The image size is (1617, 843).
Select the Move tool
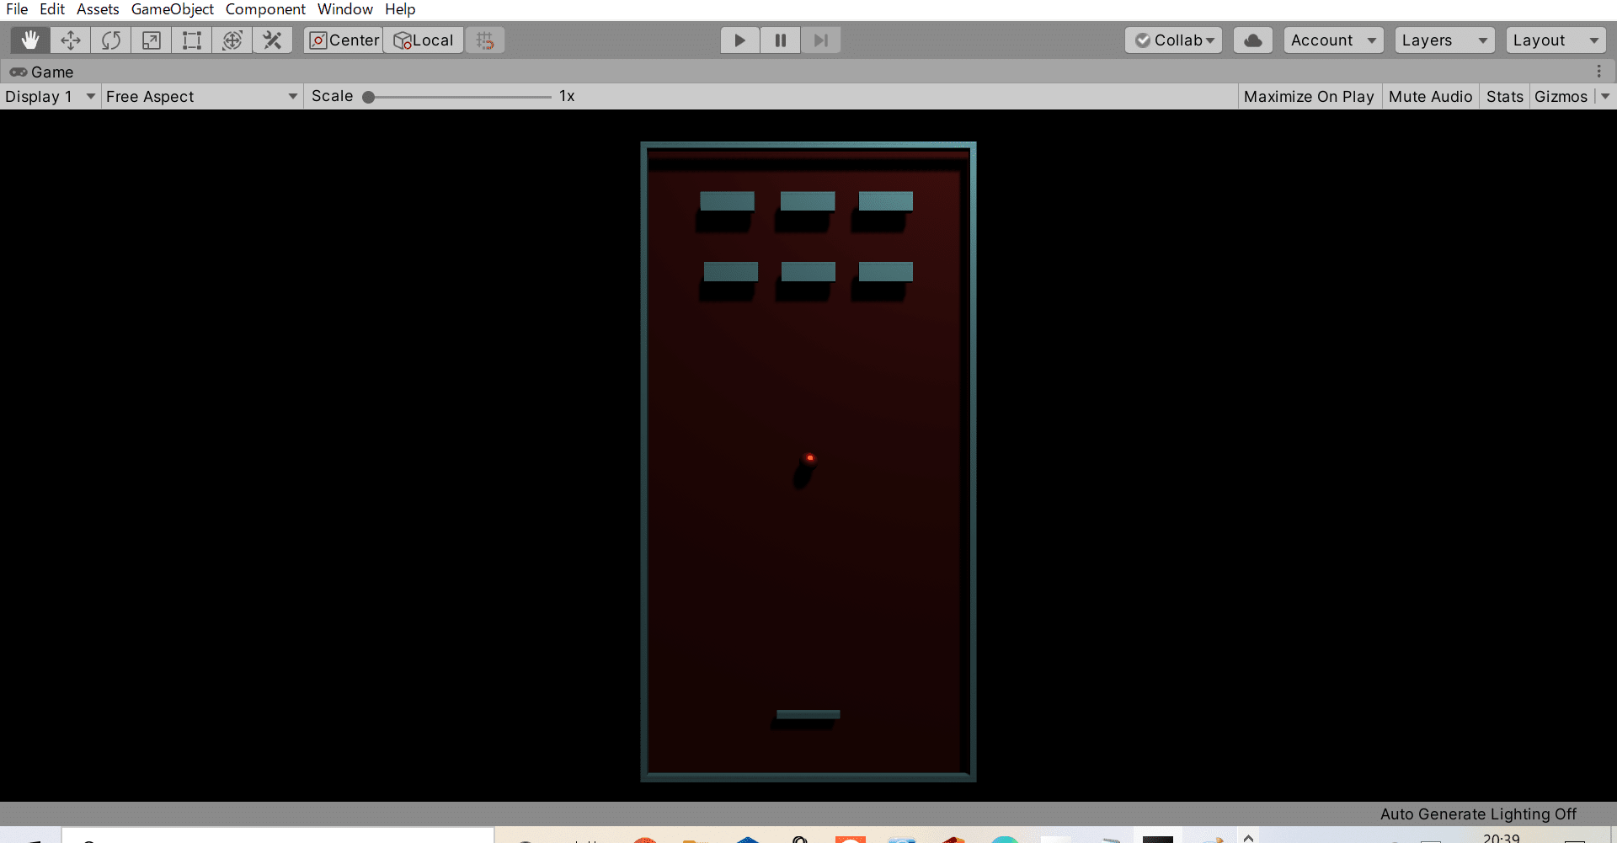[71, 40]
